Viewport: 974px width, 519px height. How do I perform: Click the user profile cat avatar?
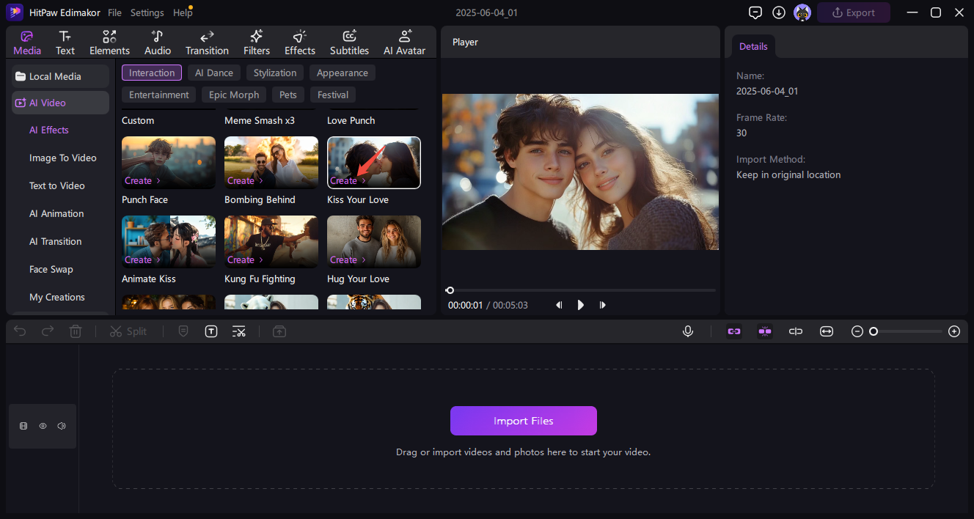(x=802, y=12)
